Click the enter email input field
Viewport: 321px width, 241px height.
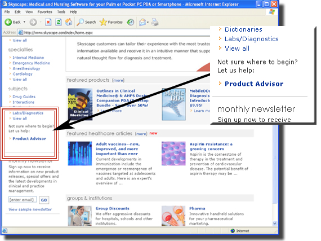point(23,200)
